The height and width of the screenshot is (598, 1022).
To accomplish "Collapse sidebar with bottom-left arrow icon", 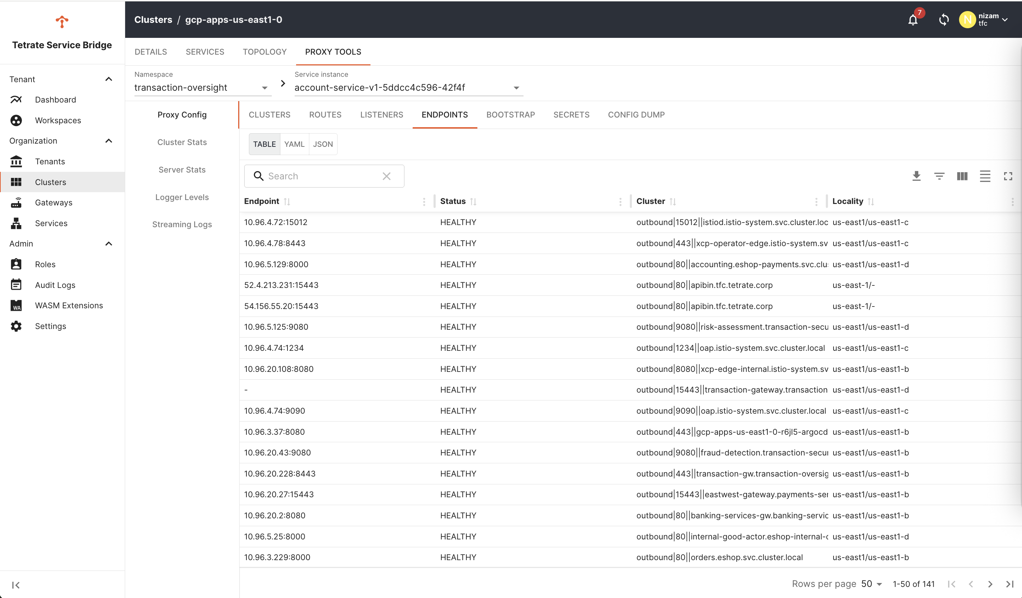I will click(16, 585).
